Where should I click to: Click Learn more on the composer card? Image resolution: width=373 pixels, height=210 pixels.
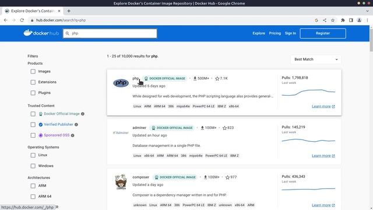pos(323,205)
